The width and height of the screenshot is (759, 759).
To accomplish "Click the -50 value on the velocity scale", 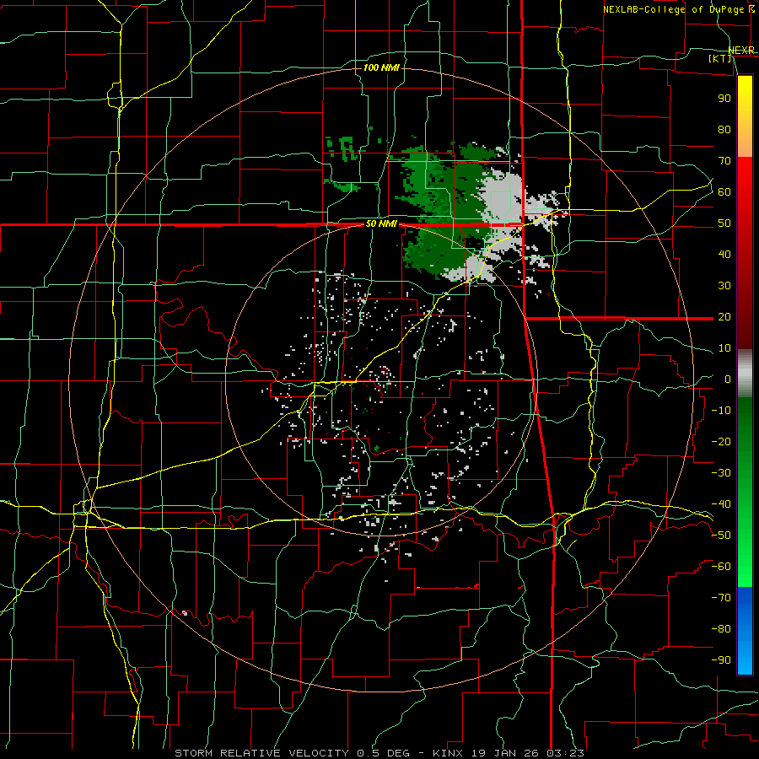I will tap(722, 536).
